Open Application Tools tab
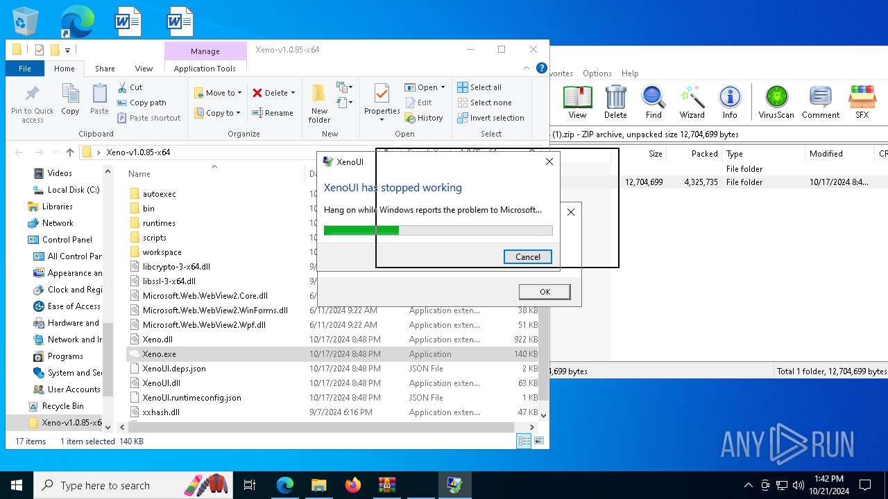 [x=205, y=69]
